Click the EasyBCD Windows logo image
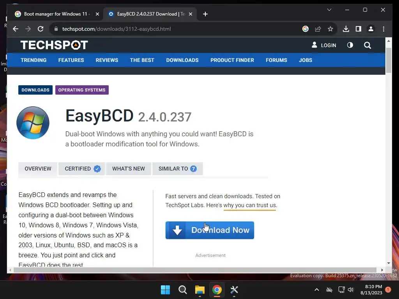 (33, 123)
